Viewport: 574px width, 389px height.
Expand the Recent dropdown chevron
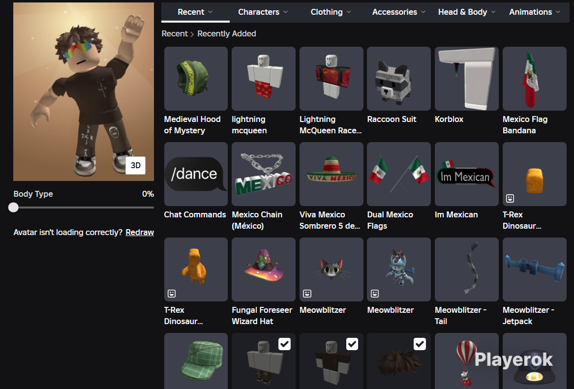click(x=211, y=12)
